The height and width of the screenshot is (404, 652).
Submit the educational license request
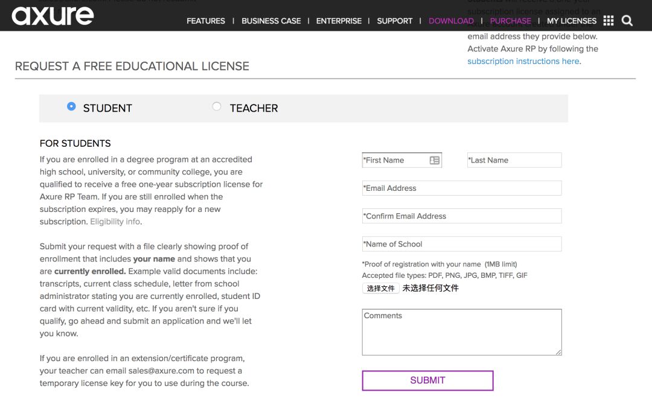[x=427, y=380]
